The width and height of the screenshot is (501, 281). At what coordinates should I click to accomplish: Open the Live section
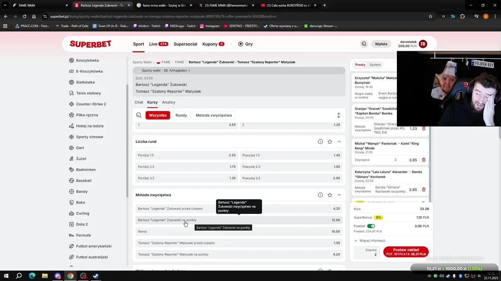point(159,44)
